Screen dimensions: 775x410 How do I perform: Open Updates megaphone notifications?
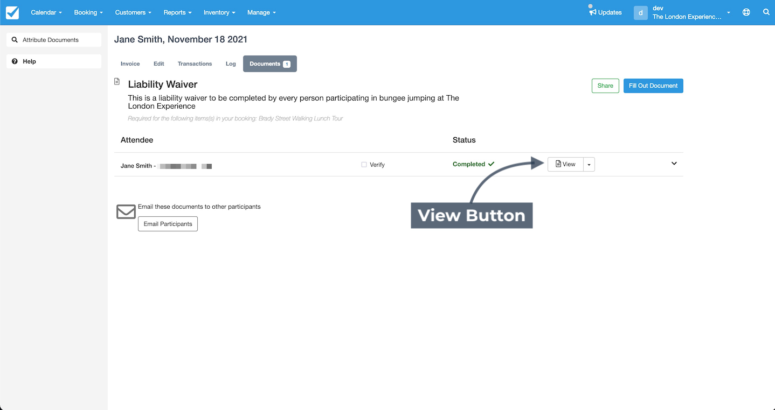[x=605, y=12]
